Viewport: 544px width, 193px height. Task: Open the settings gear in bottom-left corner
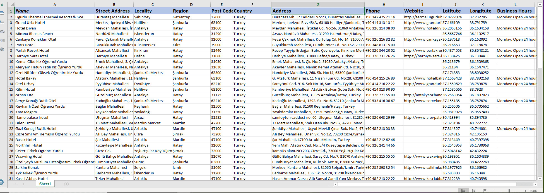pos(2,182)
